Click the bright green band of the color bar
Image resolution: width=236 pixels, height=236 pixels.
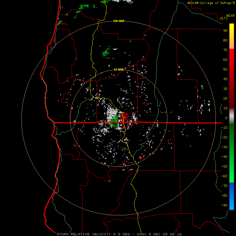click(232, 173)
